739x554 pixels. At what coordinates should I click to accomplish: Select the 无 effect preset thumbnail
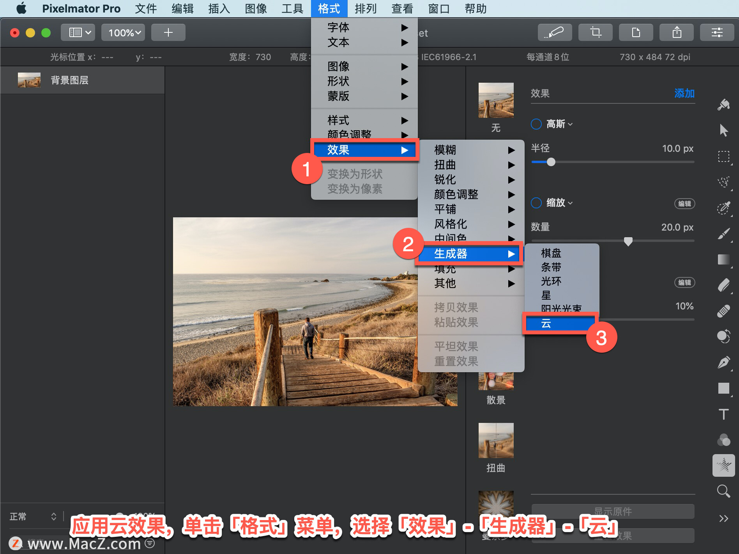tap(496, 100)
